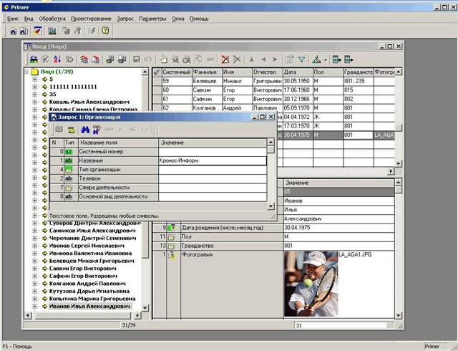Click the lightning bolt icon in main toolbar
458x351 pixels.
pyautogui.click(x=91, y=32)
